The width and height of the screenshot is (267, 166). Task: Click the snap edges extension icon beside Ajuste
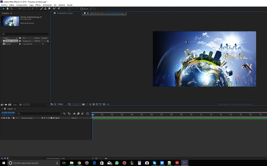pyautogui.click(x=91, y=9)
